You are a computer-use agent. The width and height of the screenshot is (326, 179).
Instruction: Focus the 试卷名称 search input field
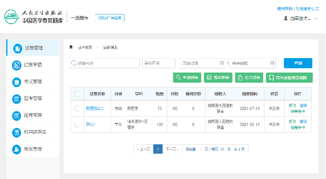(x=105, y=63)
